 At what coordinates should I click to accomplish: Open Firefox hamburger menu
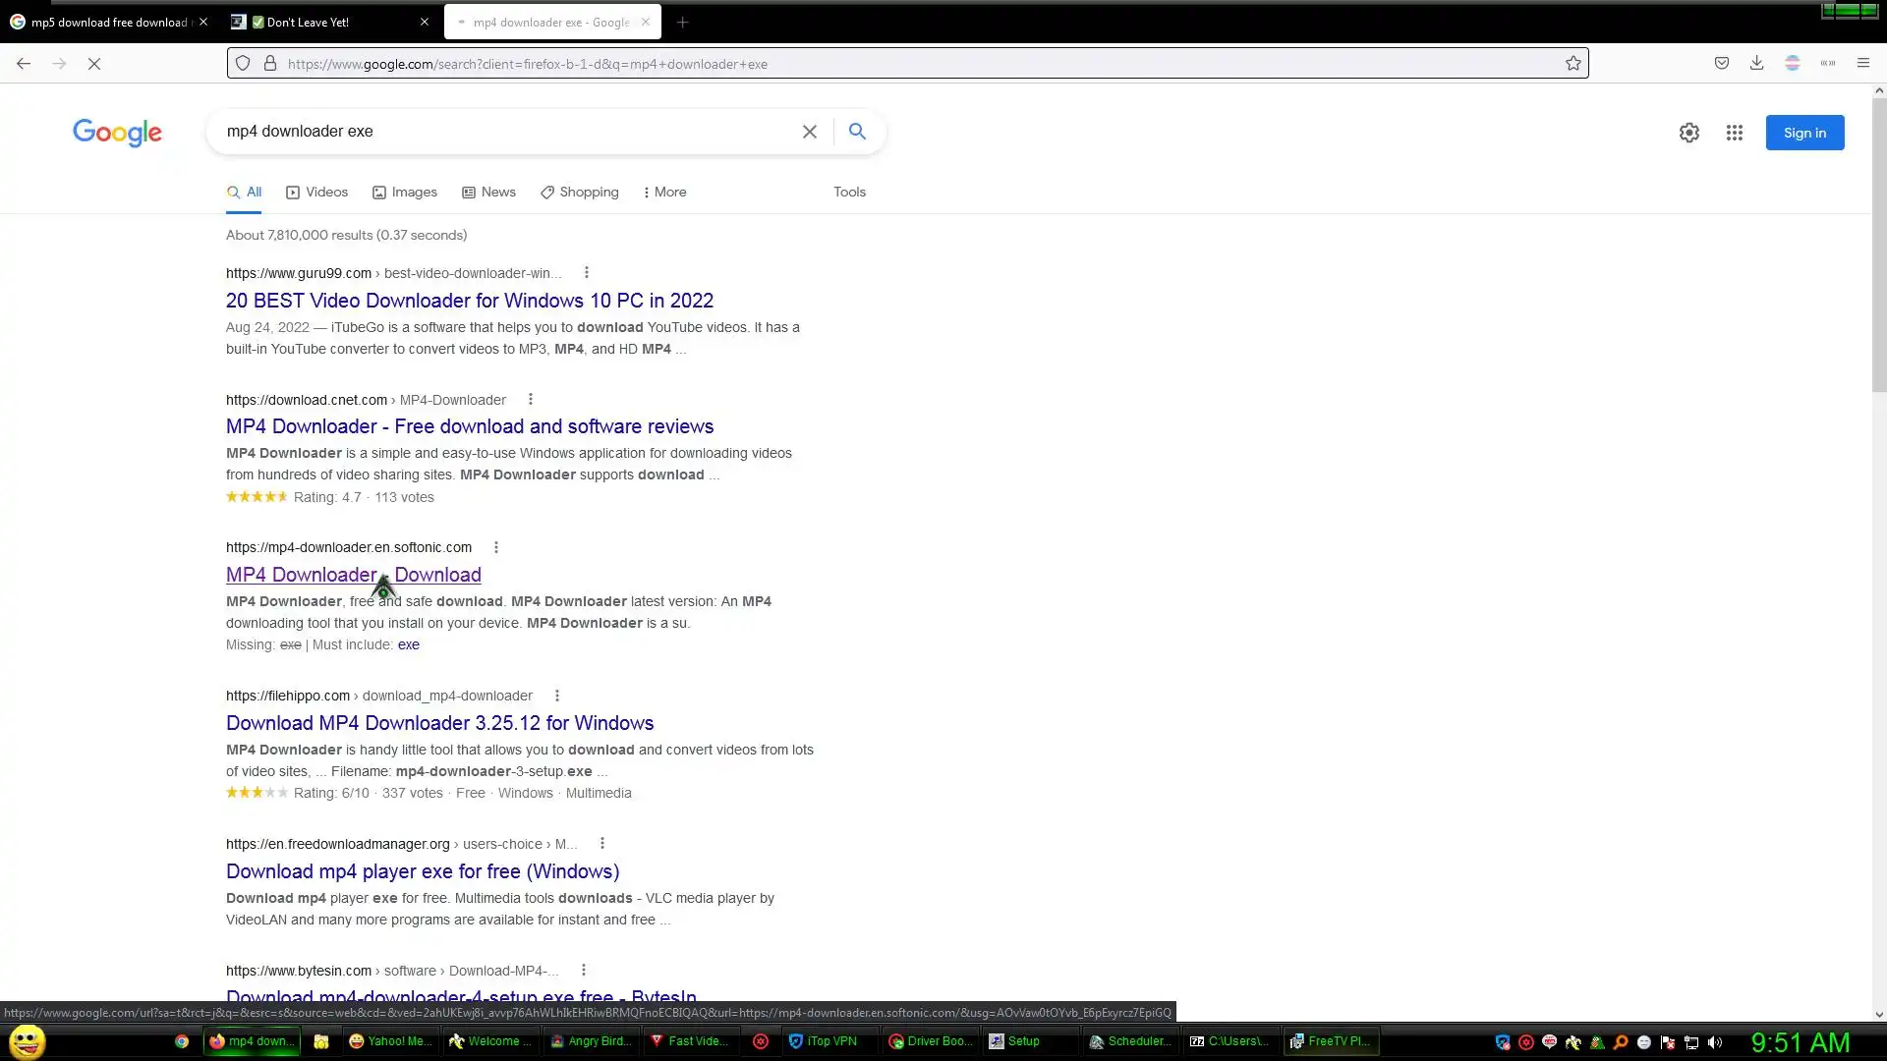(x=1862, y=64)
